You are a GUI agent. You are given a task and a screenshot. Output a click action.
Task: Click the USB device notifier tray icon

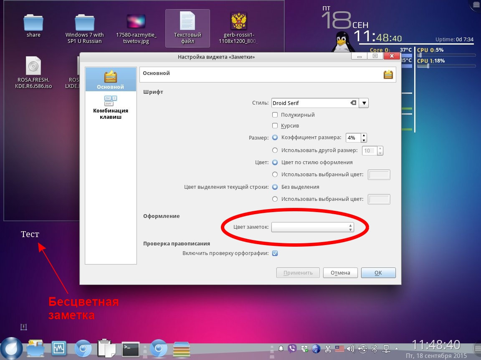point(362,348)
